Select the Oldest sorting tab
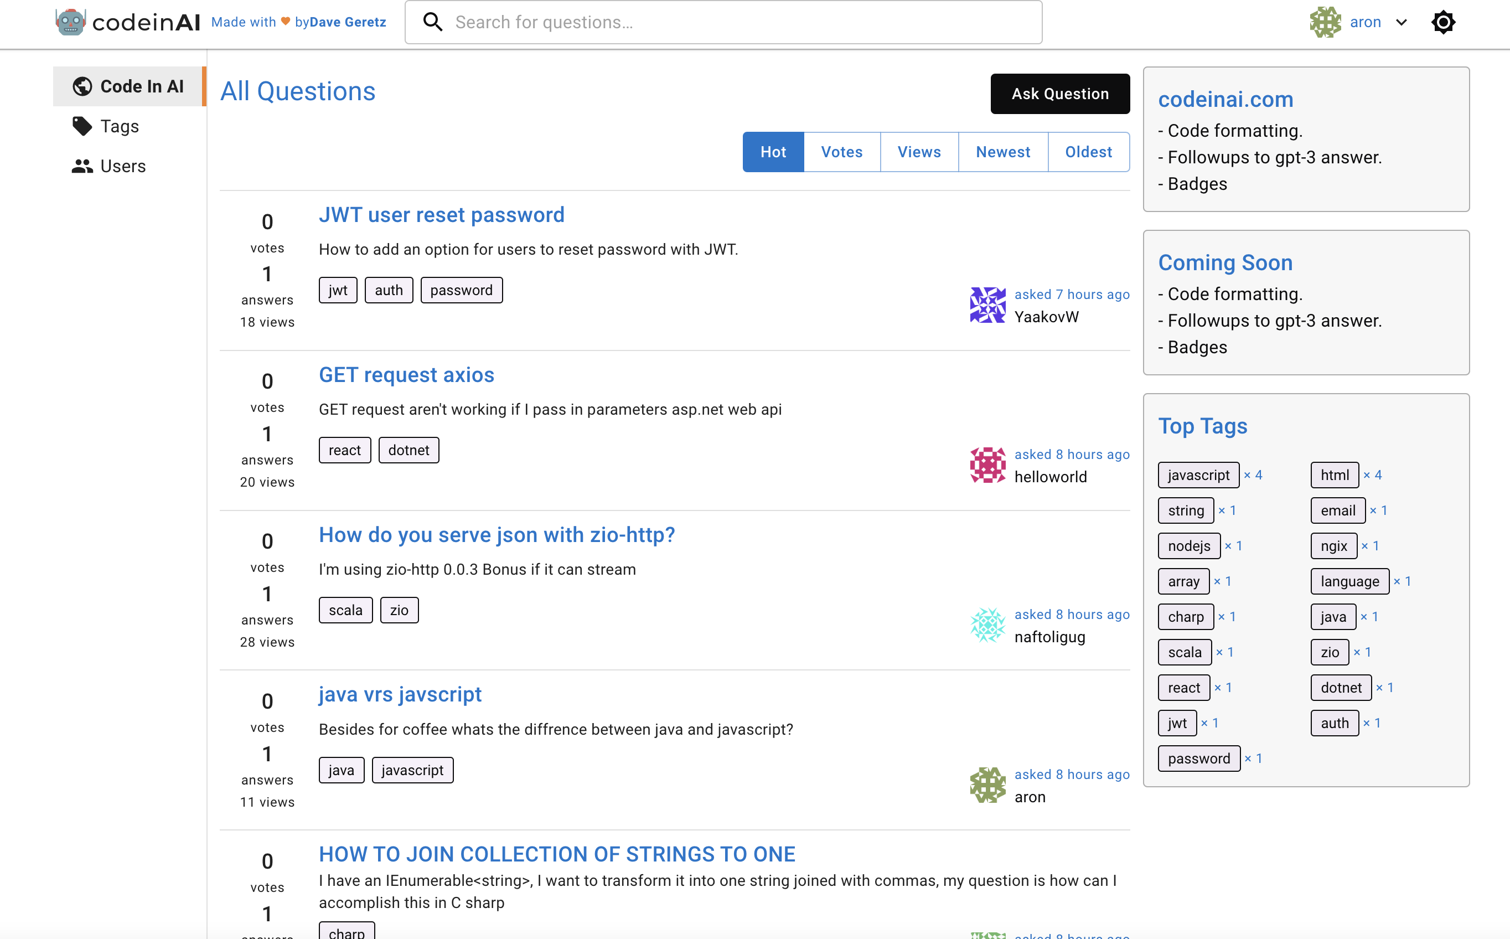This screenshot has height=939, width=1510. click(1088, 152)
